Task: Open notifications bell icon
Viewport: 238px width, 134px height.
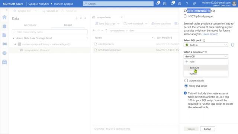Action: [172, 4]
